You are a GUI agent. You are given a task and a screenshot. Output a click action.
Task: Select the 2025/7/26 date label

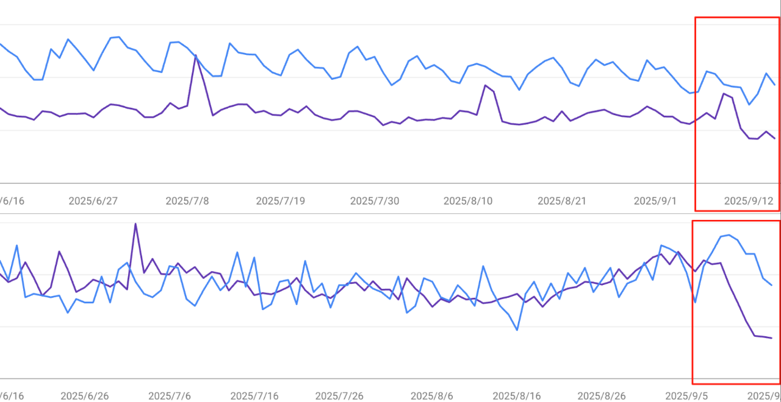pos(340,396)
